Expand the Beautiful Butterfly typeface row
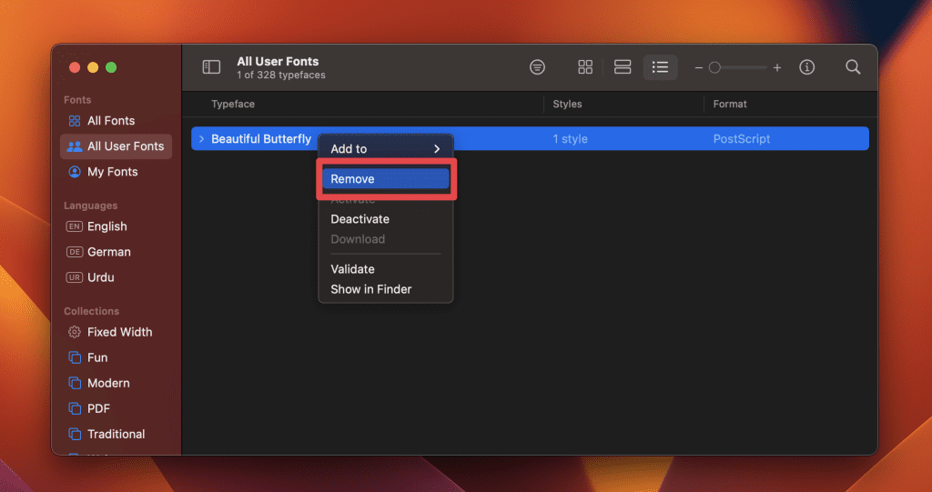The height and width of the screenshot is (492, 932). click(x=201, y=139)
